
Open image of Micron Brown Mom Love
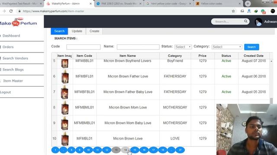point(65,107)
